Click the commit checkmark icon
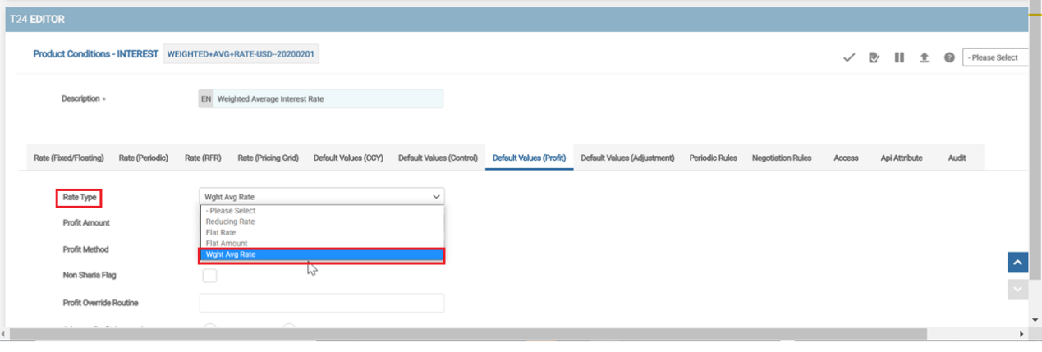Viewport: 1042px width, 352px height. pos(849,57)
